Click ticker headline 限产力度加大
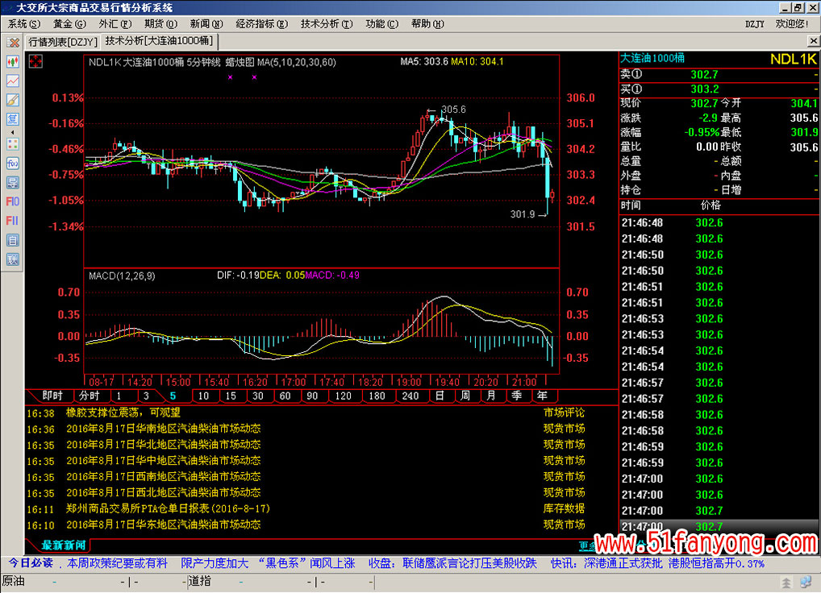The height and width of the screenshot is (593, 821). [x=215, y=564]
